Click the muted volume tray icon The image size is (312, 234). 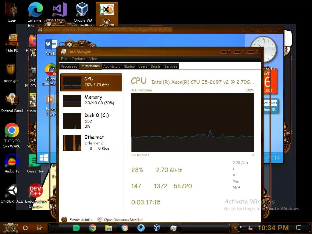point(250,228)
